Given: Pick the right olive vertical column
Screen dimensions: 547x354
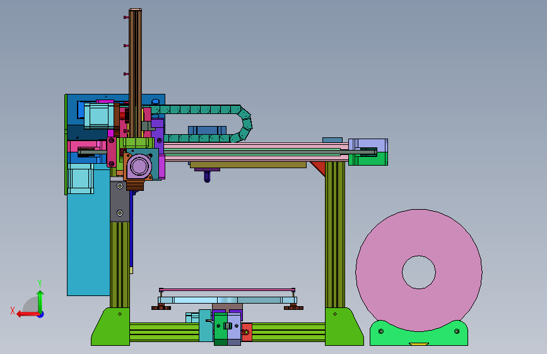Looking at the screenshot, I should click(335, 235).
